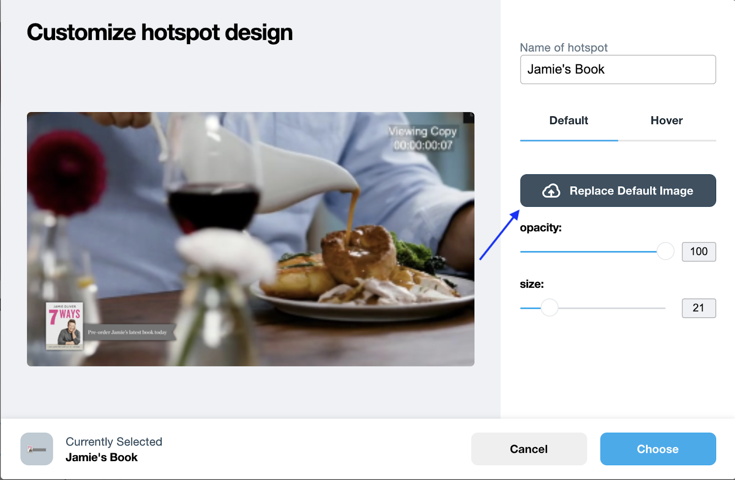Image resolution: width=735 pixels, height=480 pixels.
Task: Click the size slider handle
Action: click(x=549, y=308)
